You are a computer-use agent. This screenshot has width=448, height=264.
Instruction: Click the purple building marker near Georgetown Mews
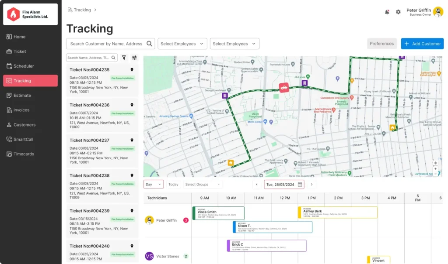click(x=225, y=96)
